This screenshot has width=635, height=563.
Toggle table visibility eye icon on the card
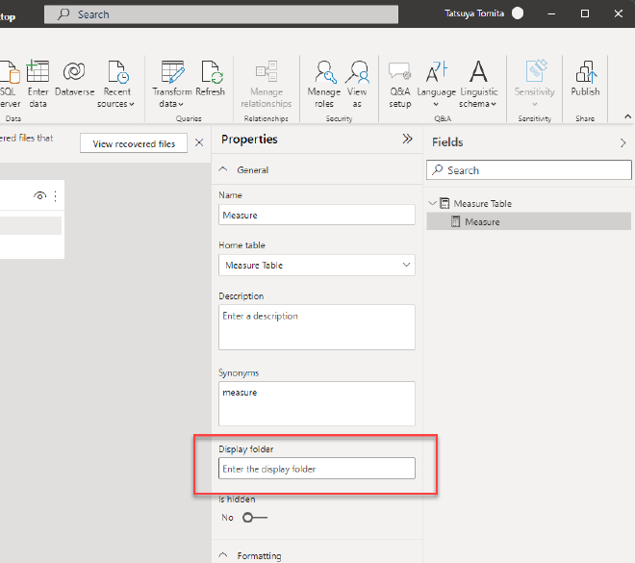point(39,196)
